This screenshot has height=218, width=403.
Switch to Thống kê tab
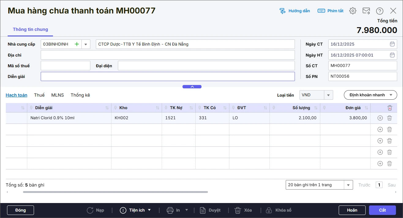point(80,95)
